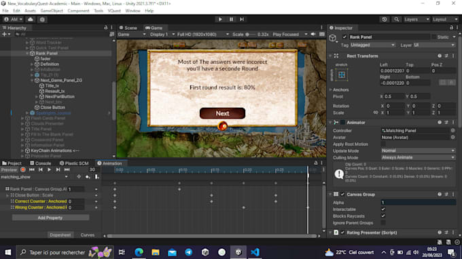Select Close Button object in Hierarchy
Image resolution: width=462 pixels, height=259 pixels.
tap(52, 107)
